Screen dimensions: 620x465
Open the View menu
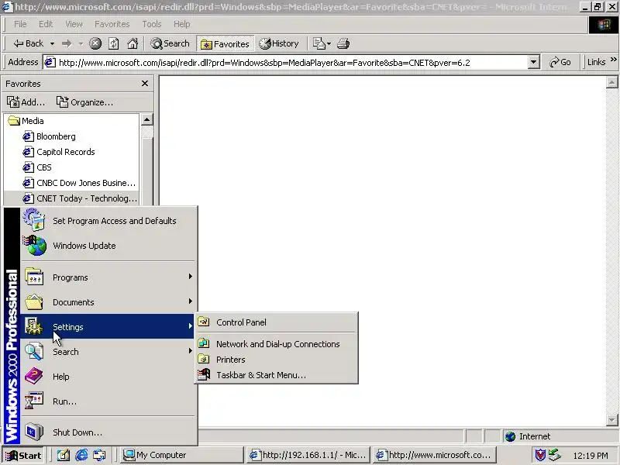point(74,24)
